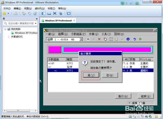Decline with the 否(N) button

[x=110, y=75]
